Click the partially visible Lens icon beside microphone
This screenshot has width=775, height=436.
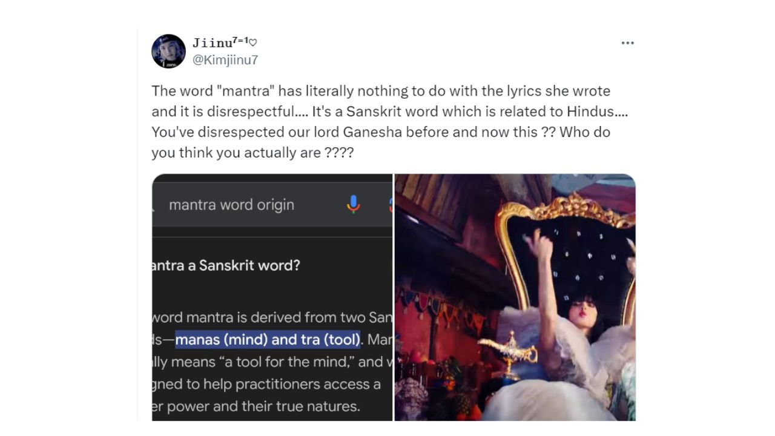[x=390, y=205]
